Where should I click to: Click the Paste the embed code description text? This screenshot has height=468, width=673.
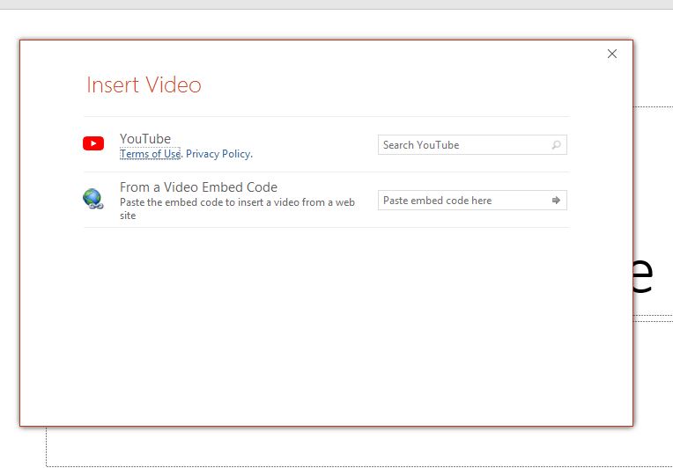[x=237, y=208]
